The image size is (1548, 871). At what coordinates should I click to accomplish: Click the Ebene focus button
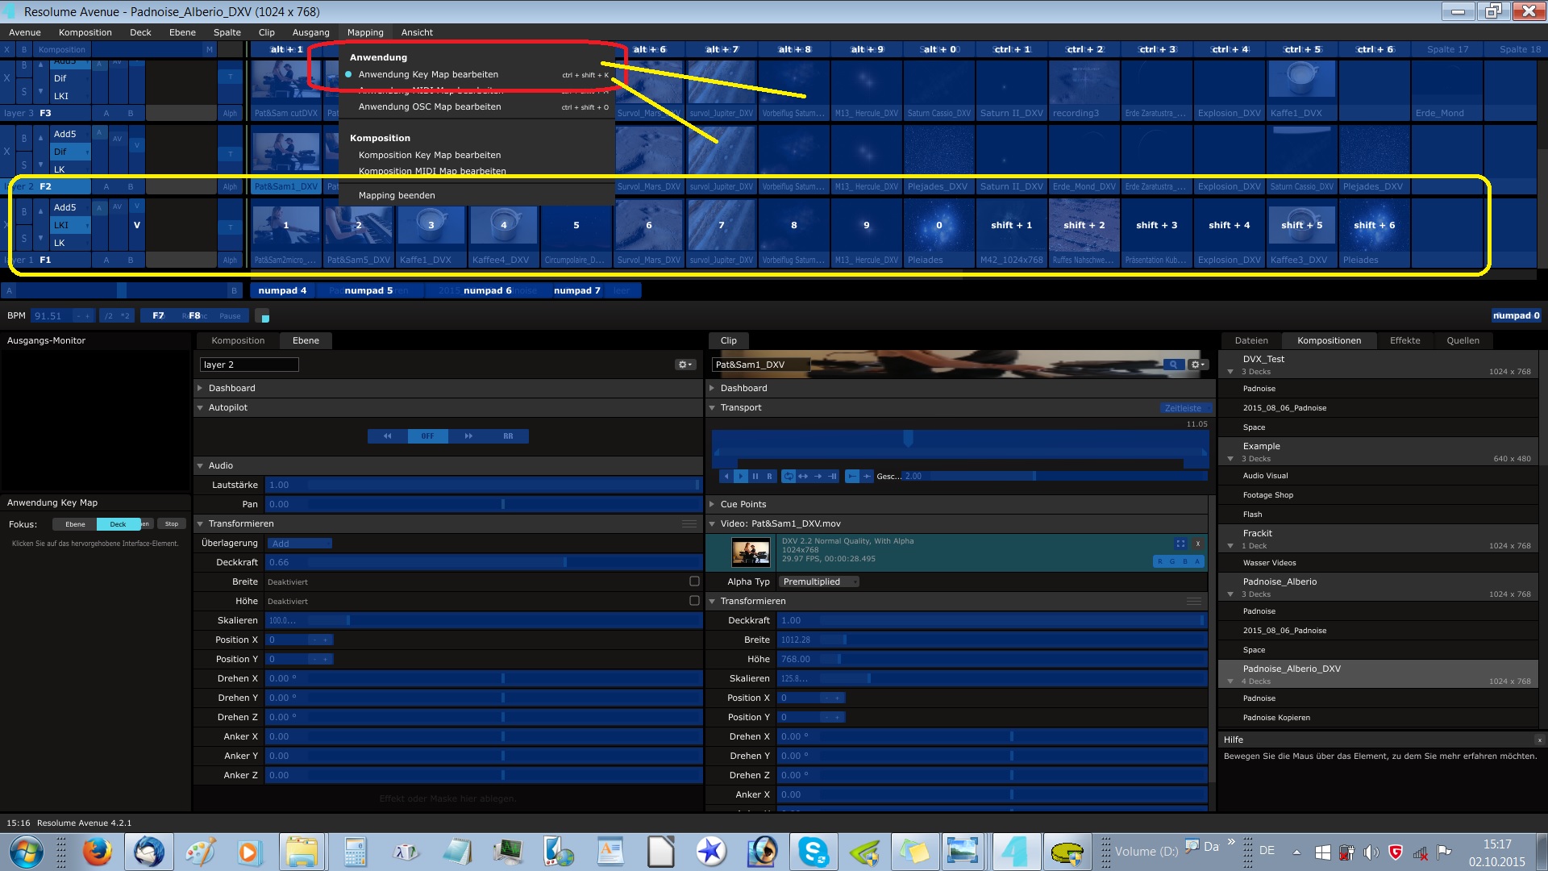pos(75,524)
